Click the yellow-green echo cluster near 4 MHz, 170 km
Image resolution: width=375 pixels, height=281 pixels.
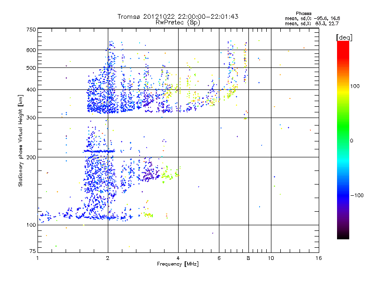170,174
